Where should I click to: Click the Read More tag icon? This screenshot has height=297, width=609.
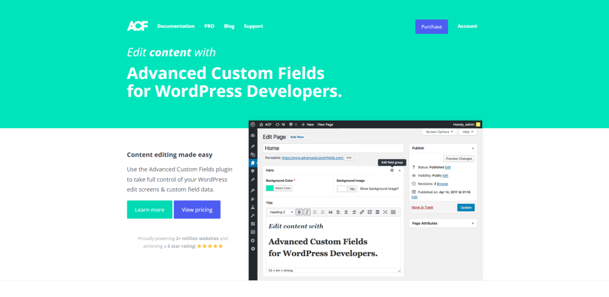[x=378, y=212]
